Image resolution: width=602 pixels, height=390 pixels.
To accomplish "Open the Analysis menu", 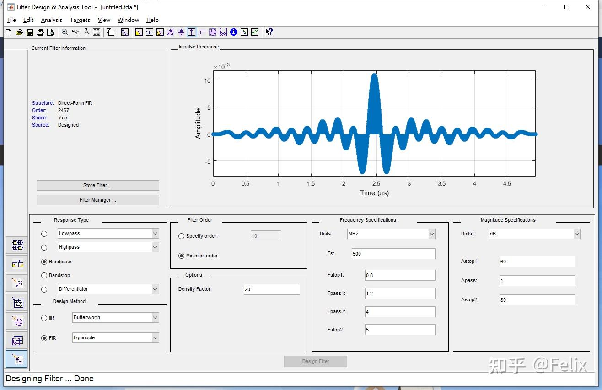I will click(x=52, y=20).
